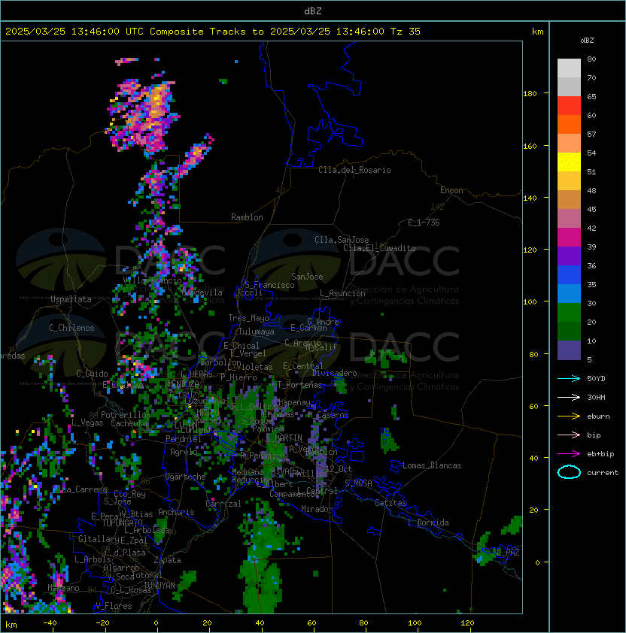The height and width of the screenshot is (633, 626).
Task: Click the Uspallata place label
Action: point(71,299)
